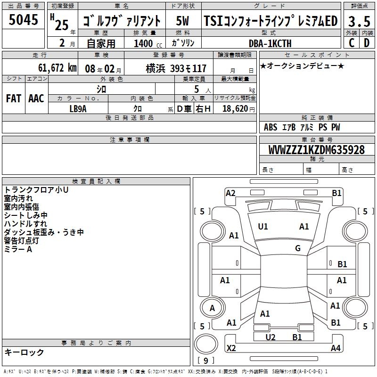Click the U1 dent mark on hood

263,227
